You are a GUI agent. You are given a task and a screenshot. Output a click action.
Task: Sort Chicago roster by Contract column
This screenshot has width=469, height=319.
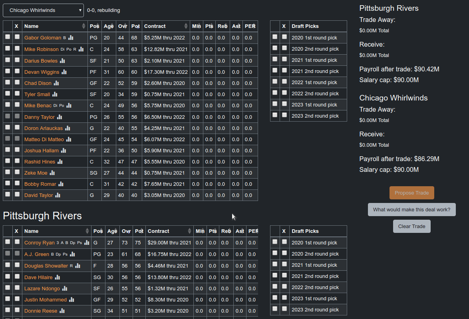tap(166, 26)
